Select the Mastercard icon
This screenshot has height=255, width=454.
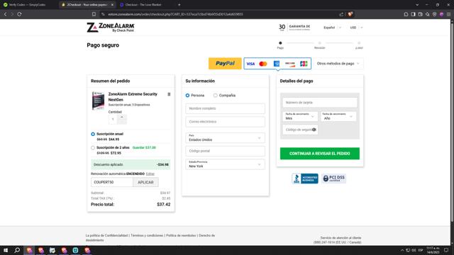(x=263, y=64)
